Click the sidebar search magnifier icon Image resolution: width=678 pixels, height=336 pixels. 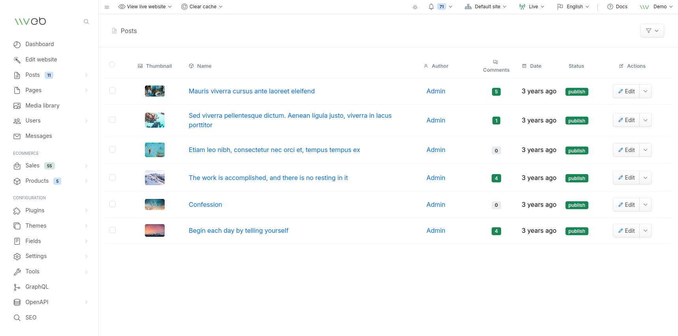click(x=86, y=22)
